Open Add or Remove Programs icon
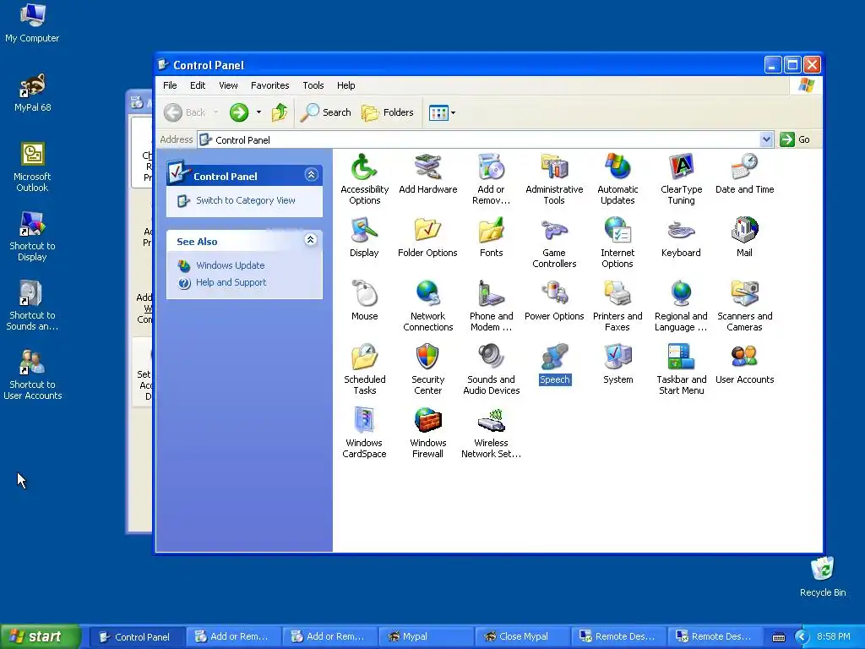 point(491,179)
